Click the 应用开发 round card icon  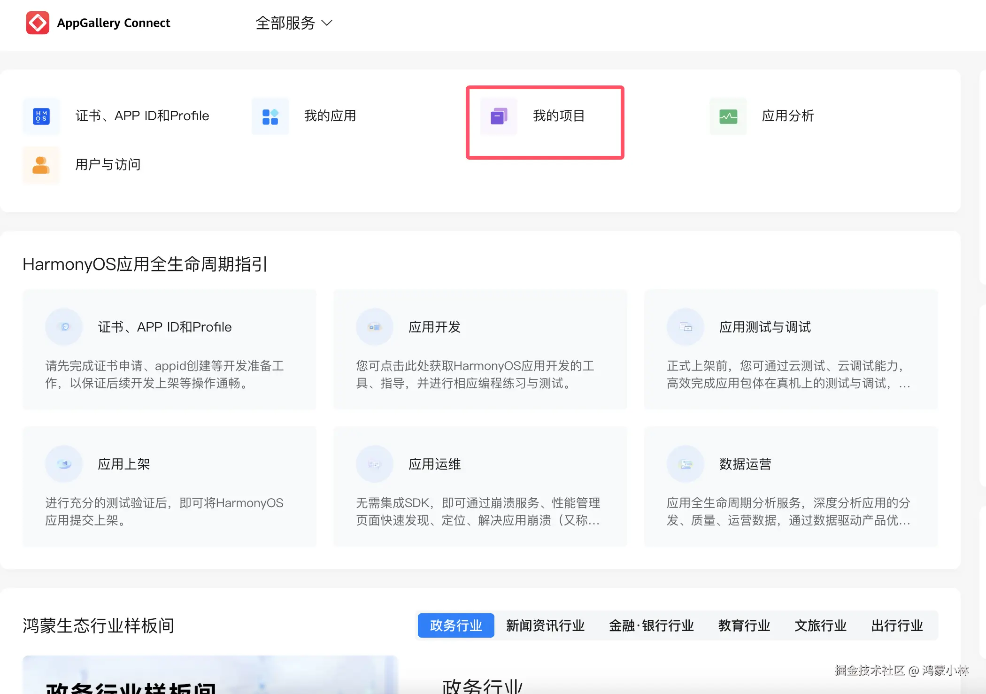click(374, 327)
